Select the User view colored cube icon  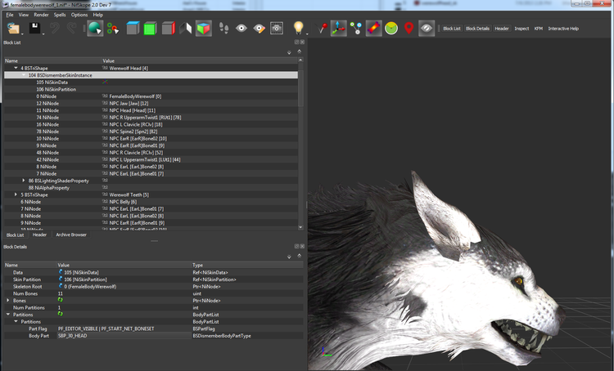[203, 28]
